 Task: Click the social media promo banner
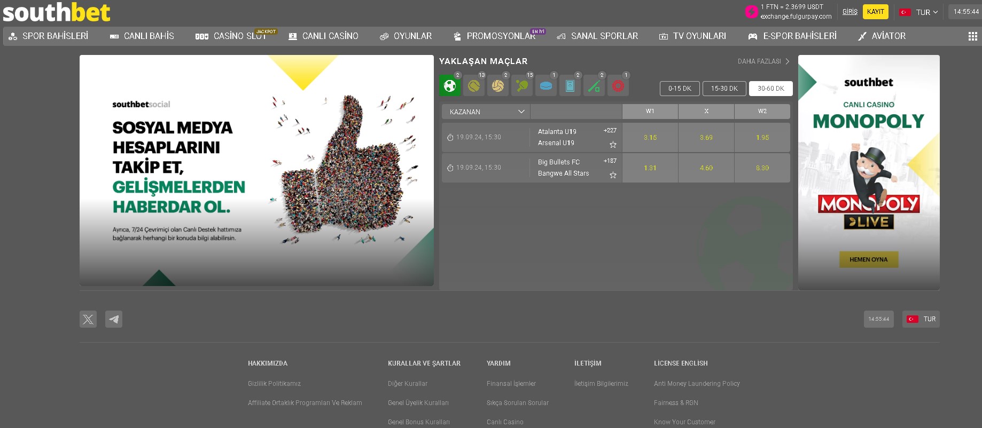(x=256, y=170)
